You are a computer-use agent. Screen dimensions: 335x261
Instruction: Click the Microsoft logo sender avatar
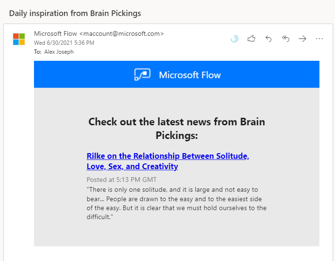(x=19, y=39)
